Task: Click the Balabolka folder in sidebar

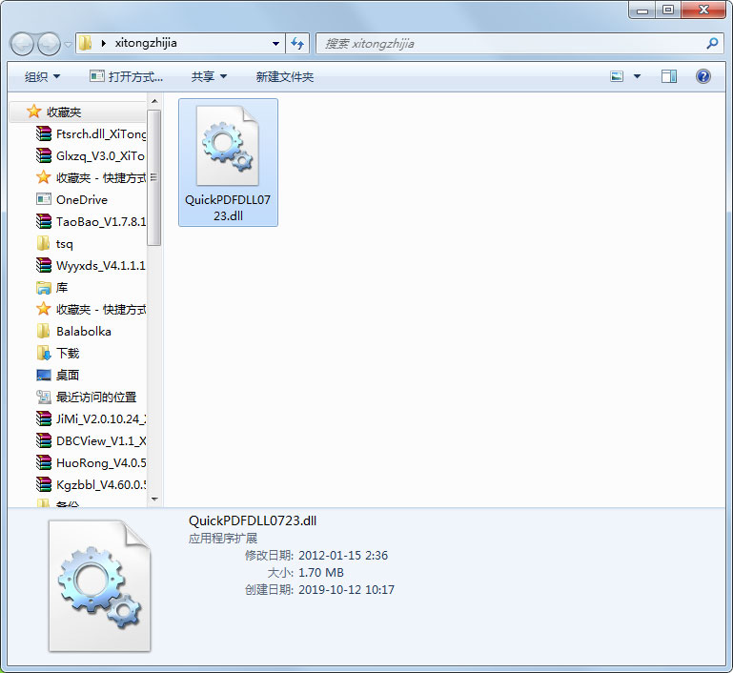Action: point(83,331)
